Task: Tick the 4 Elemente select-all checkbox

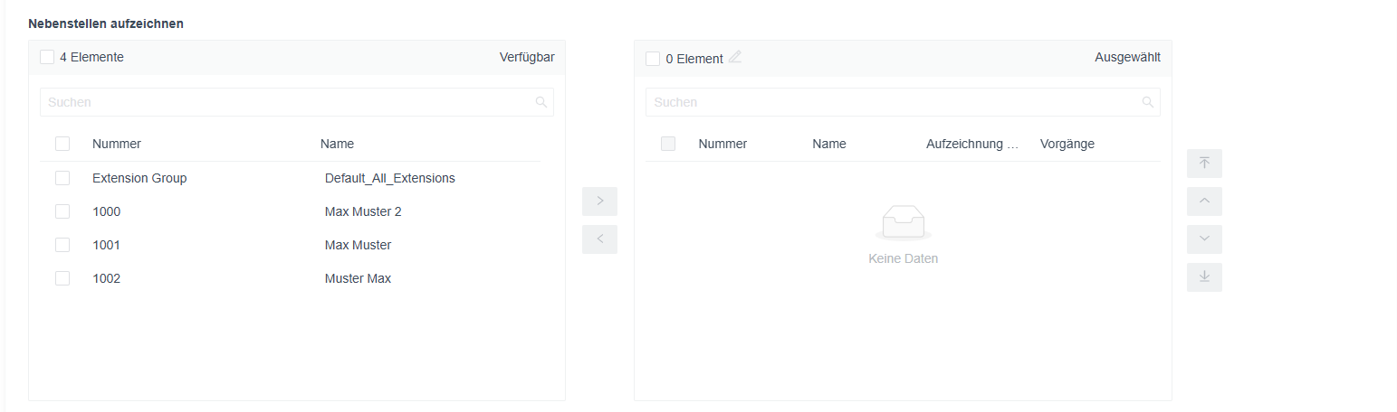Action: click(47, 57)
